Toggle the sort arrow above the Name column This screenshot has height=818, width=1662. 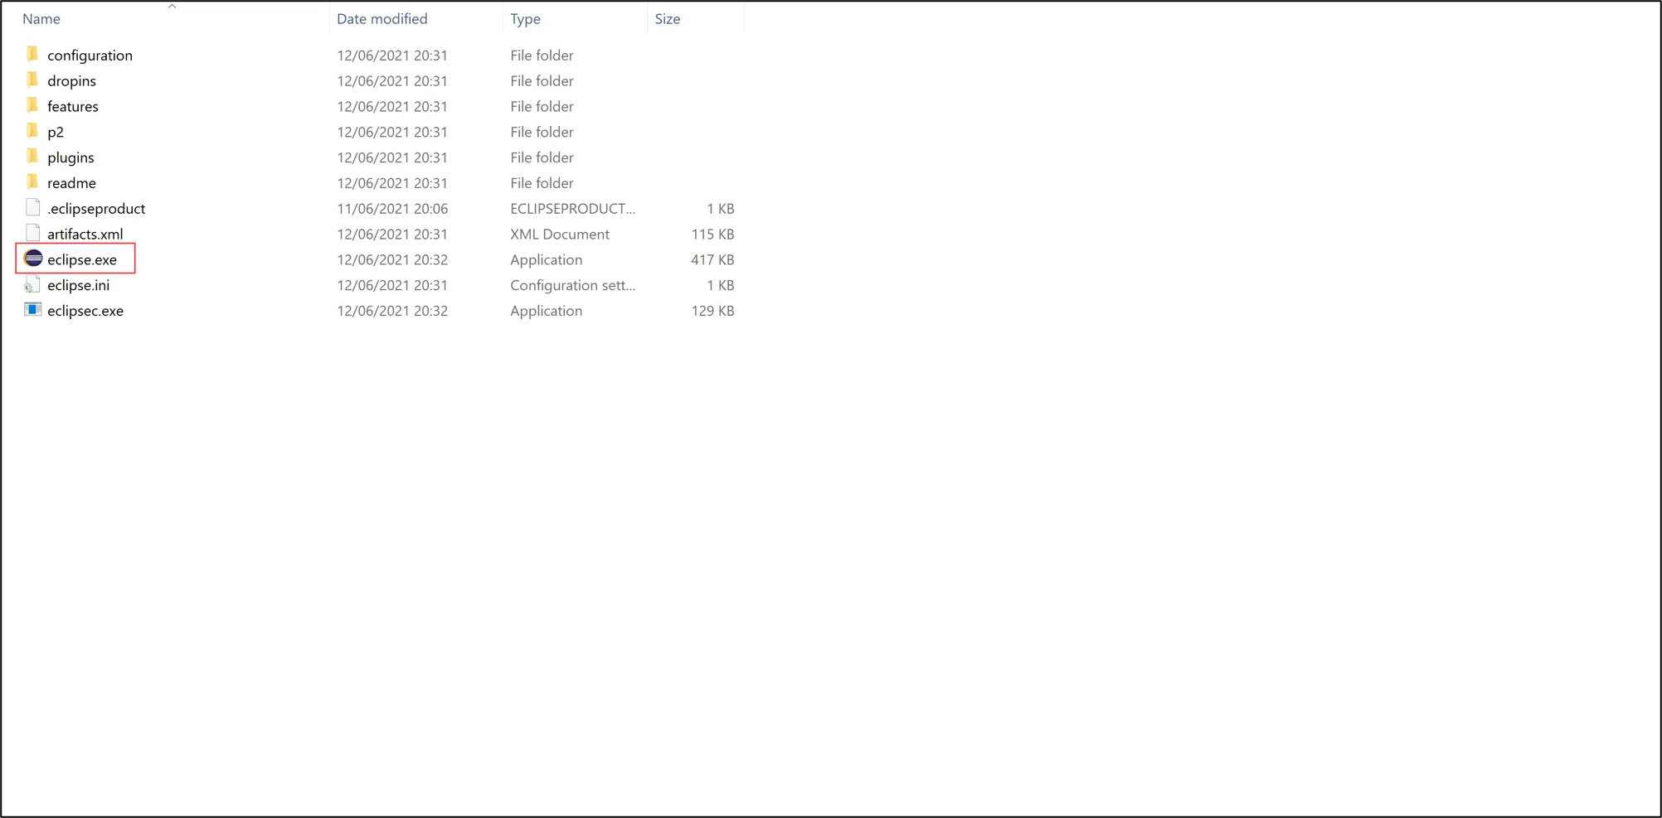[x=172, y=6]
